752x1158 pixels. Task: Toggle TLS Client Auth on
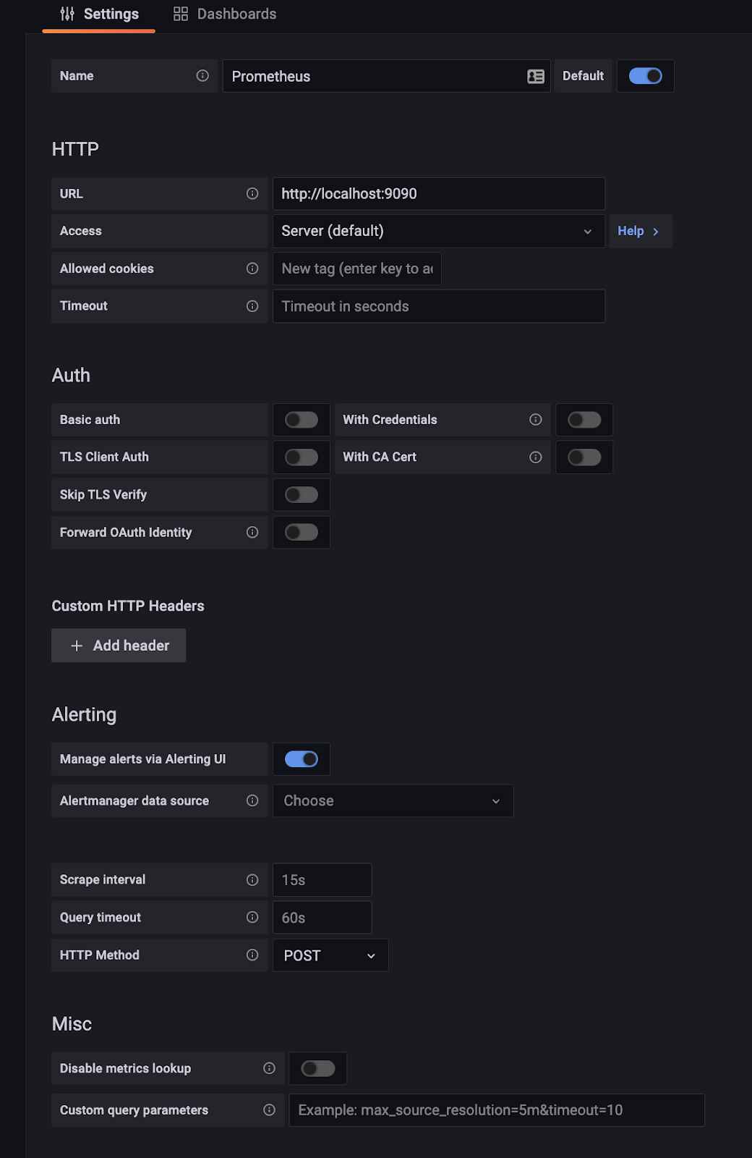(302, 457)
